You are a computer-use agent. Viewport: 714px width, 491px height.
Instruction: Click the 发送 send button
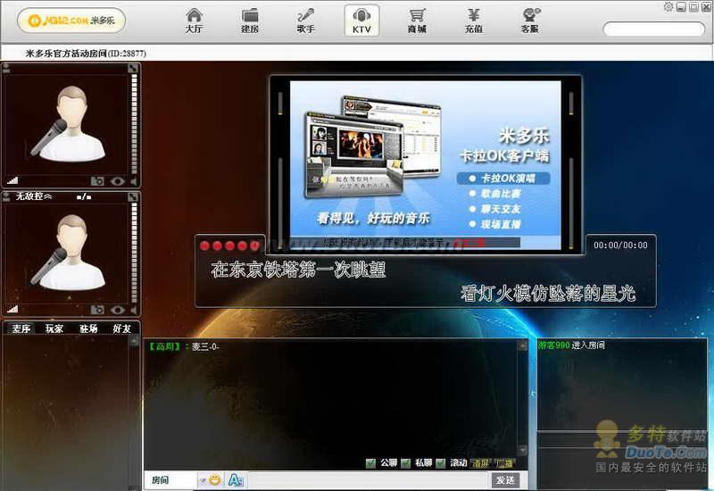click(505, 480)
